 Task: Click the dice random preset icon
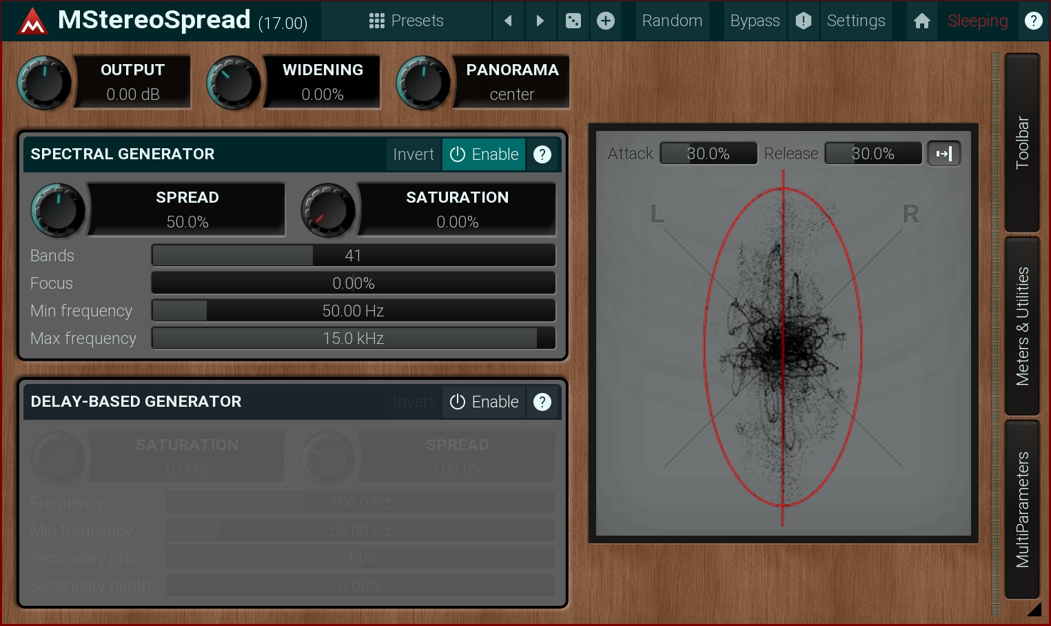(573, 21)
